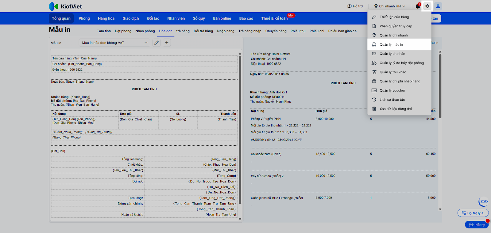491x233 pixels.
Task: Click the KiotViet logo
Action: pos(65,6)
